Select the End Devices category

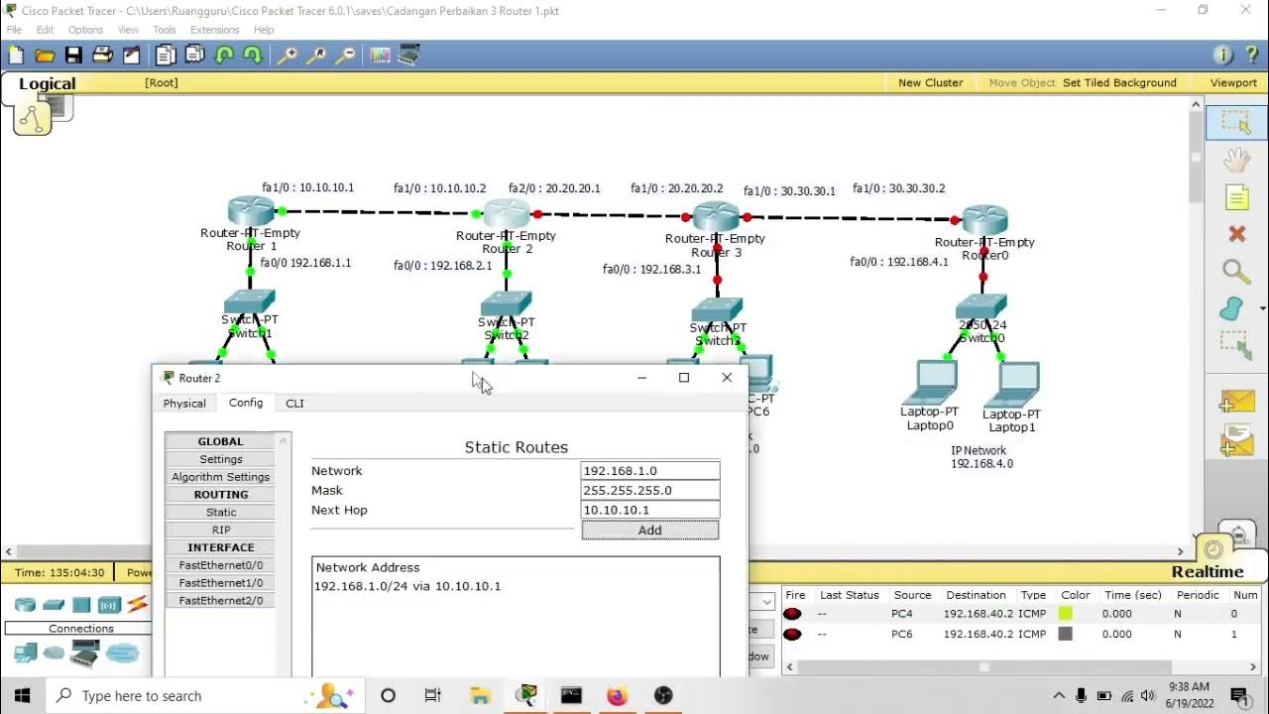(25, 653)
